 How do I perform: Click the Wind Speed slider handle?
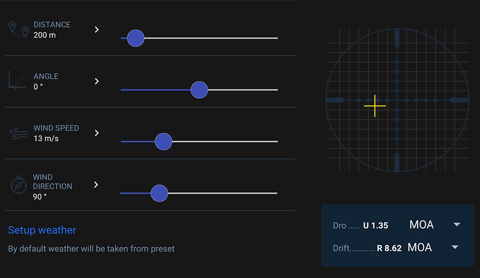pos(164,141)
